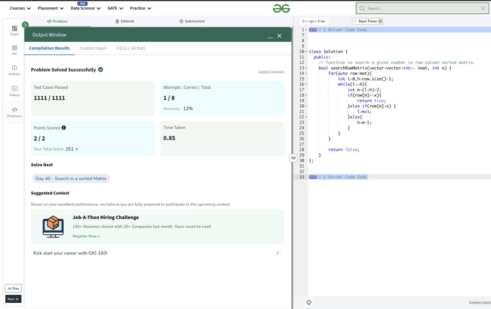Click the Accuracy 12% text
This screenshot has width=491, height=309.
(178, 109)
